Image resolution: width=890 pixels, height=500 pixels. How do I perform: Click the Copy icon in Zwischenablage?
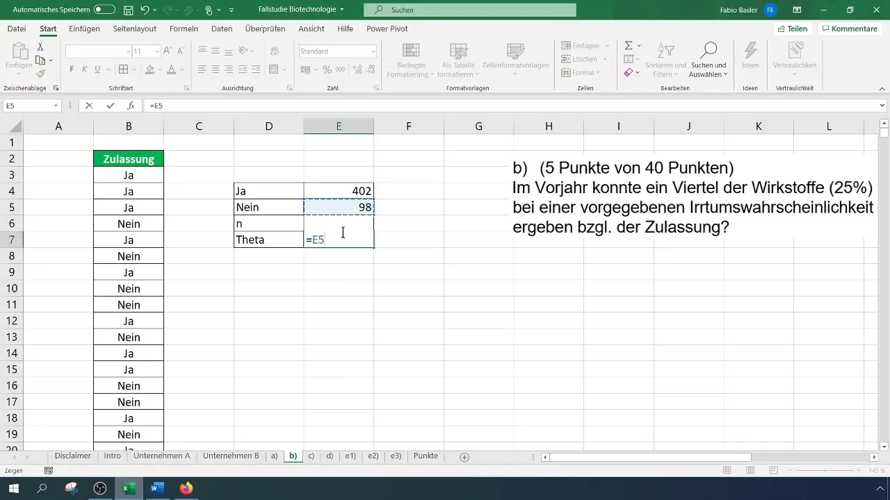[40, 60]
